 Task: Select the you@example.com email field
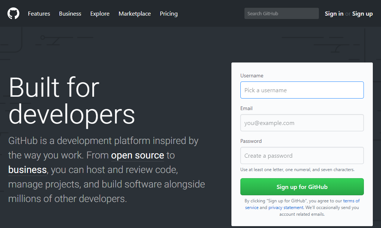pos(302,123)
